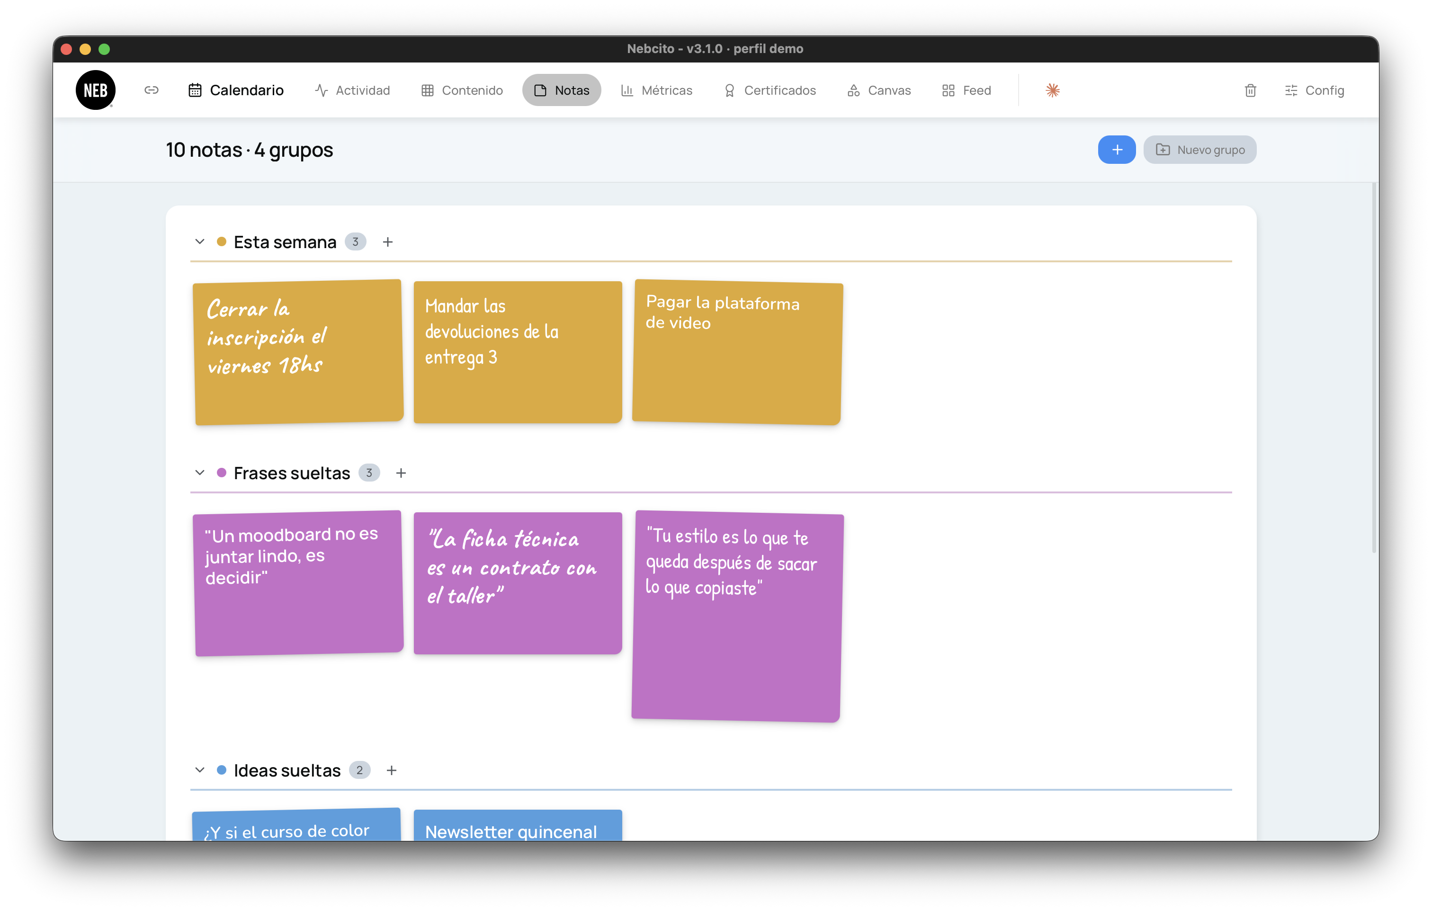1432x911 pixels.
Task: Open note 'Pagar la plataforma de video'
Action: (x=737, y=352)
